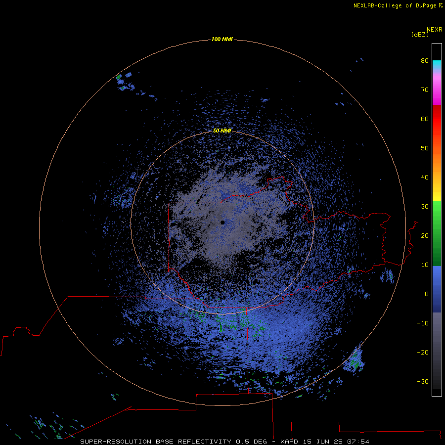Image resolution: width=445 pixels, height=445 pixels.
Task: Click the [dBZ] units label
Action: [420, 35]
